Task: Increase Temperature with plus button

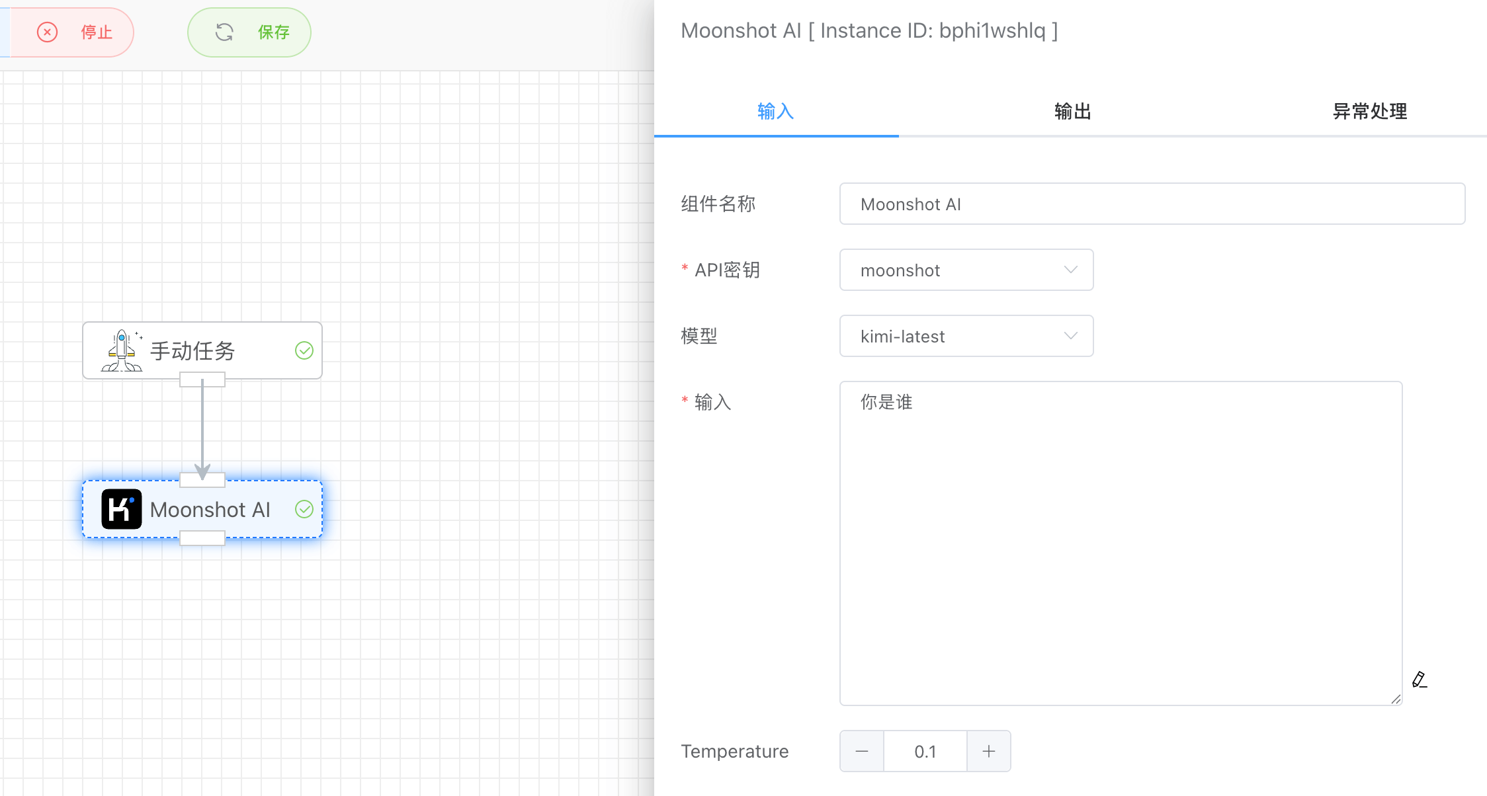Action: coord(989,751)
